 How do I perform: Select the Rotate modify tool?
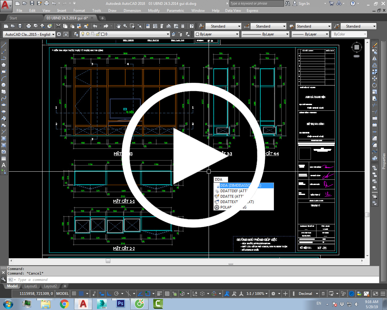point(375,85)
